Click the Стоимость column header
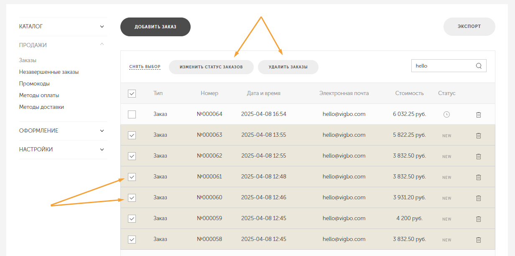 click(410, 93)
